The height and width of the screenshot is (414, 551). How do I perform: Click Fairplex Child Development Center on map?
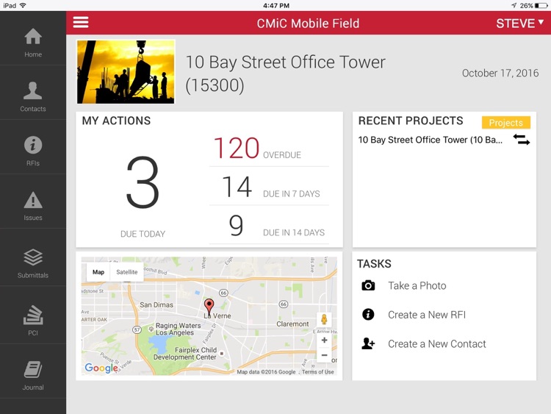pos(185,354)
